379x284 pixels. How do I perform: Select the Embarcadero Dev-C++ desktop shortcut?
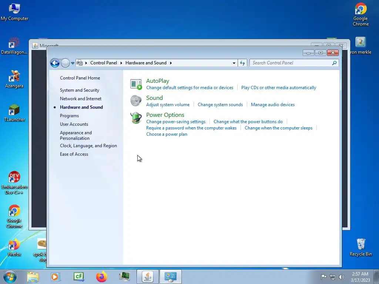pos(14,183)
